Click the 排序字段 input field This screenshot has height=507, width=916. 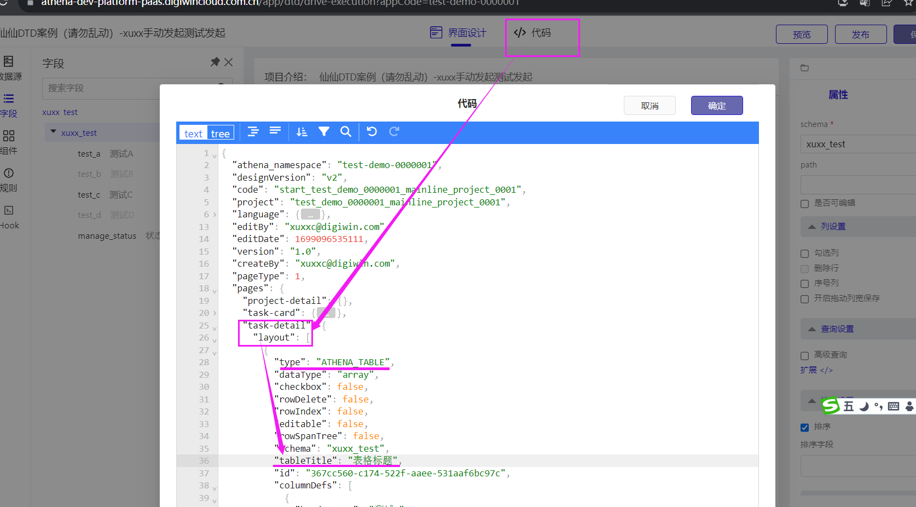(858, 466)
